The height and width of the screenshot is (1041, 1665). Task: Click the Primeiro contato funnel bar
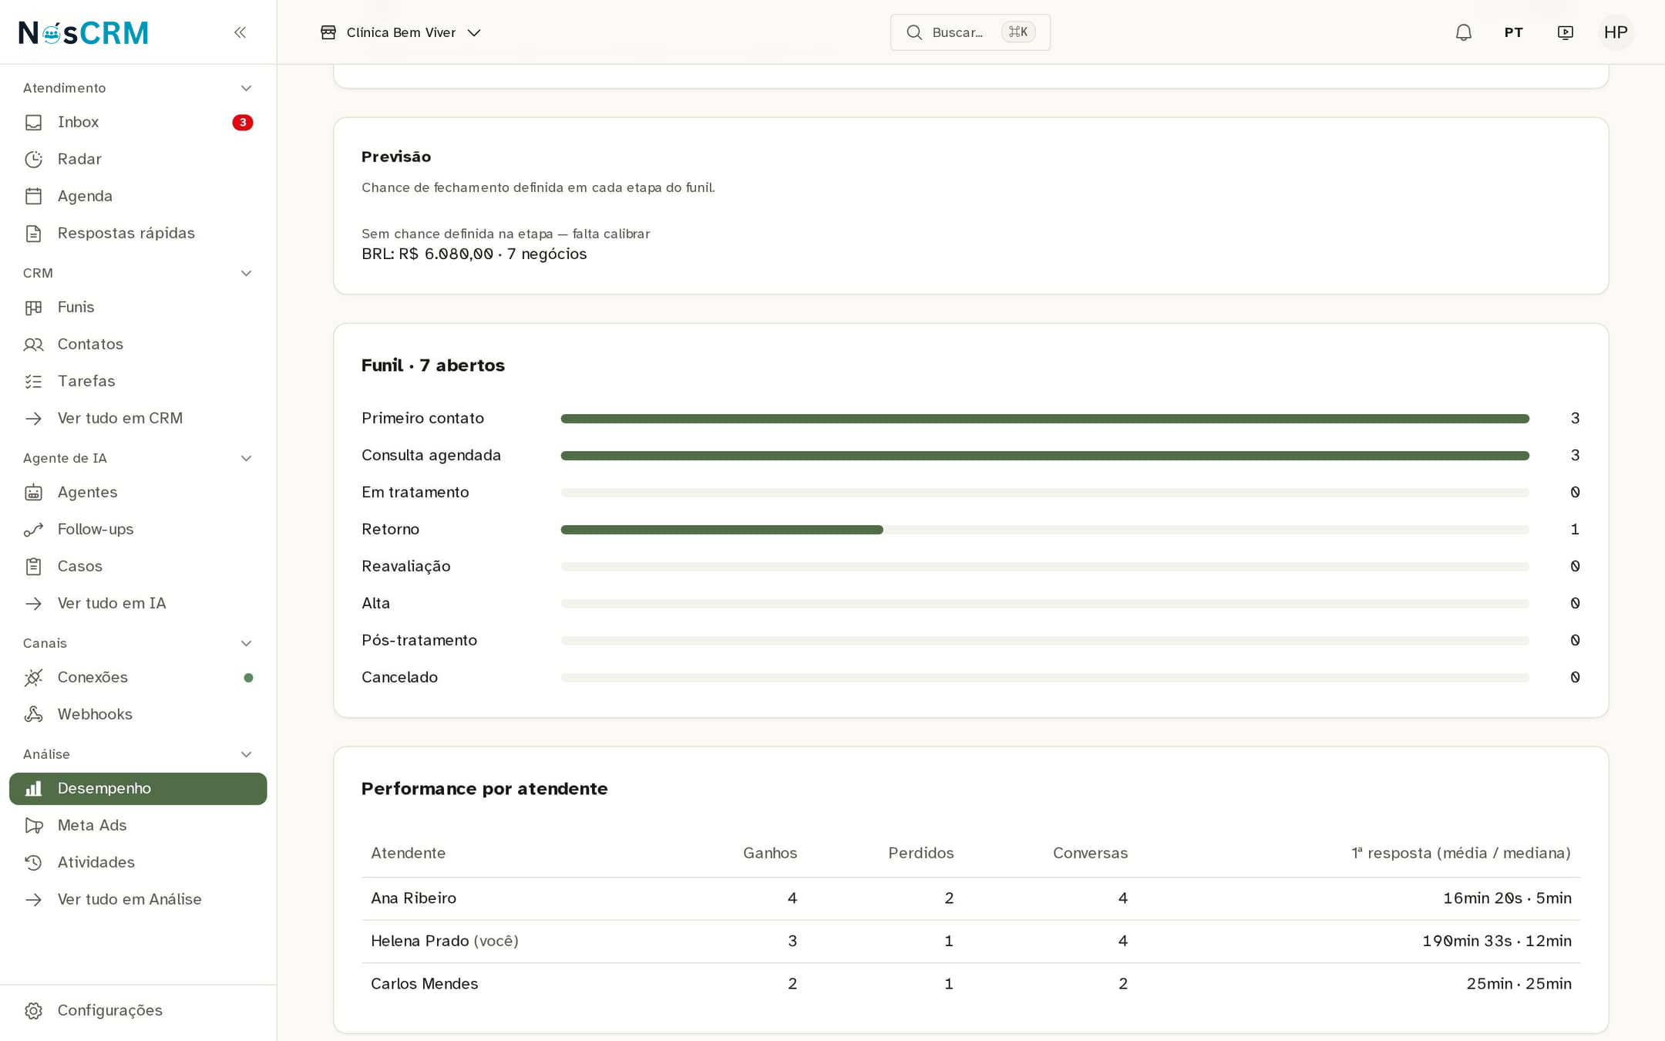click(1044, 418)
